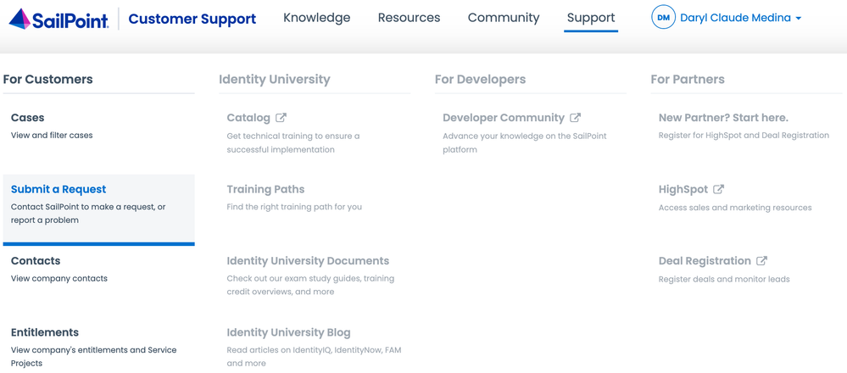
Task: Click external link icon beside Developer Community
Action: click(576, 118)
